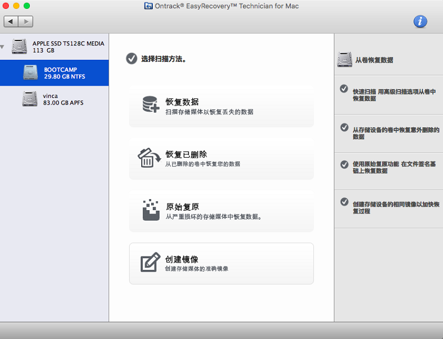Click the Recover Deleted trash icon
The image size is (443, 339).
148,158
